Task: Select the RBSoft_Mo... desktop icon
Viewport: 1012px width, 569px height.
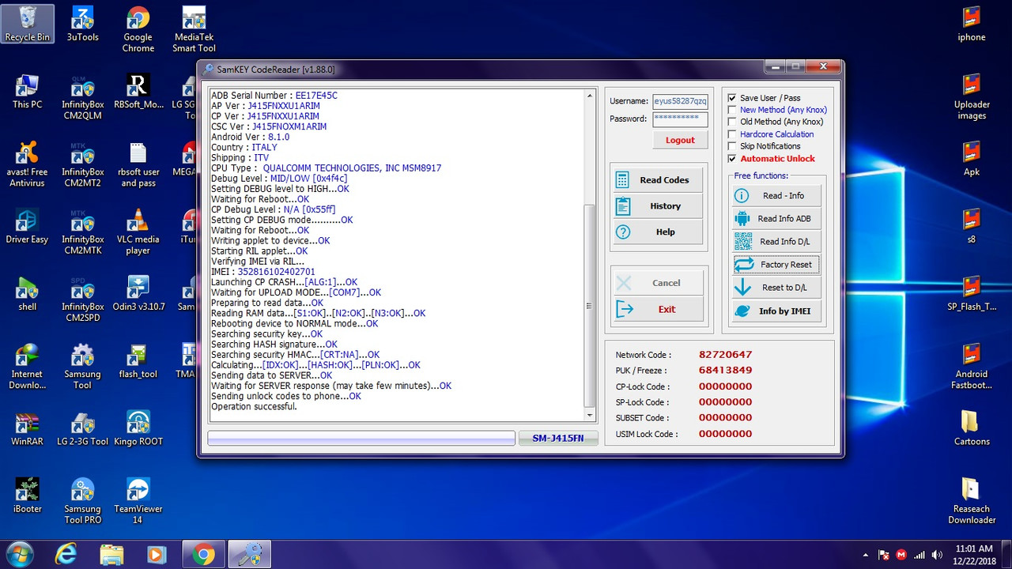Action: (x=138, y=92)
